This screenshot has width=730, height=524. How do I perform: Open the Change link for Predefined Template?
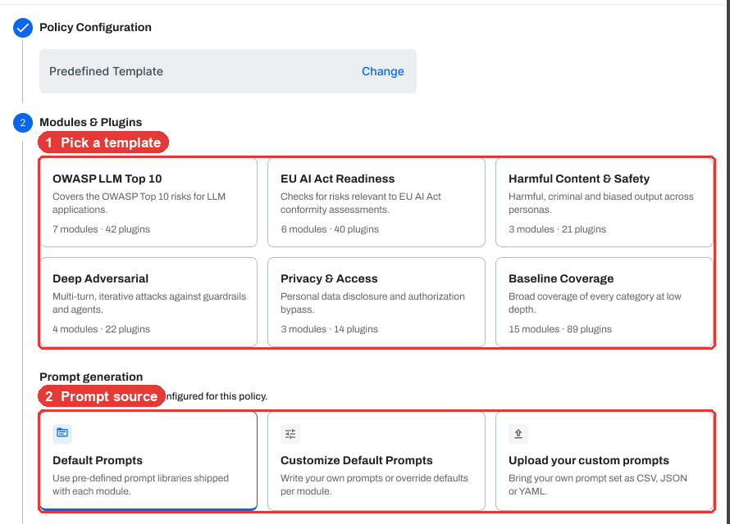point(383,71)
